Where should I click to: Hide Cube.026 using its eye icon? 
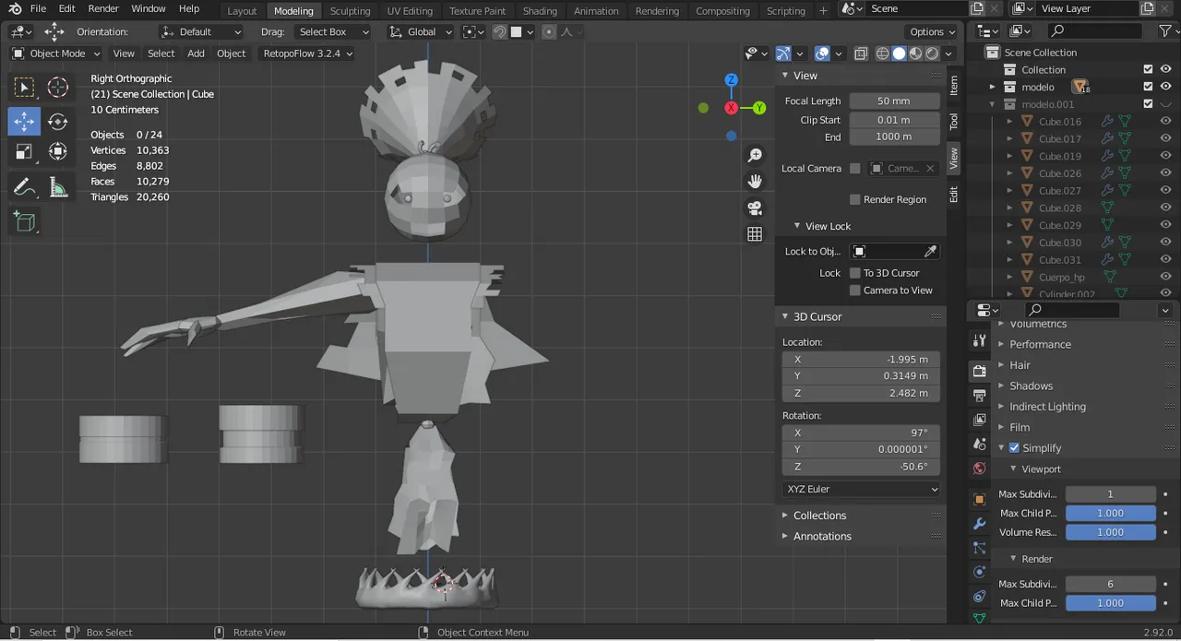[1165, 173]
